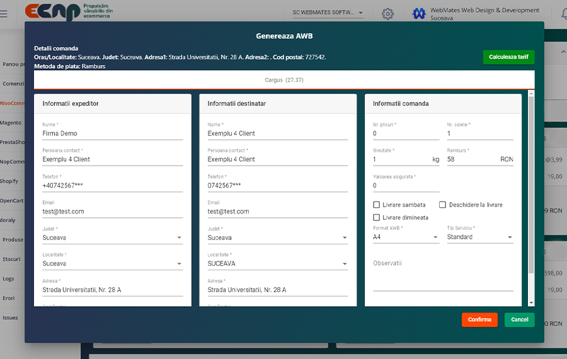The height and width of the screenshot is (359, 567).
Task: Open SC WEBMATES company selector
Action: pos(328,13)
